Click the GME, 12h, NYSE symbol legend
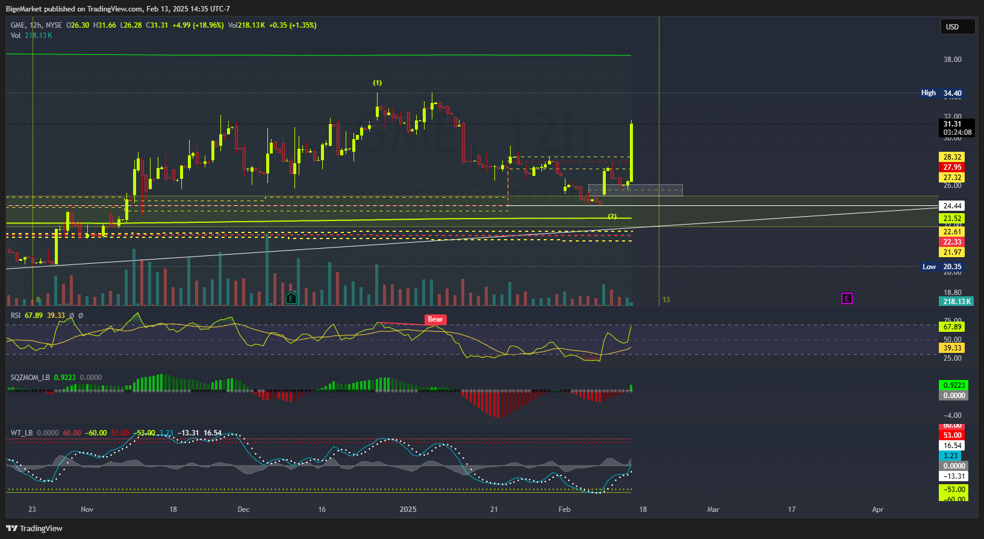The height and width of the screenshot is (539, 984). (x=36, y=25)
